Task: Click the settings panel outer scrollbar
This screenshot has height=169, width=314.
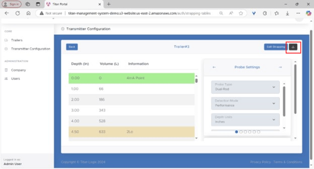Action: tap(295, 89)
